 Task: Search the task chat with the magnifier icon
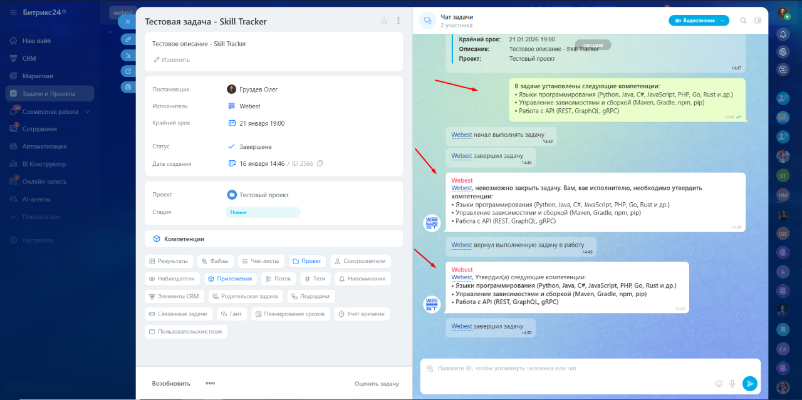click(743, 21)
